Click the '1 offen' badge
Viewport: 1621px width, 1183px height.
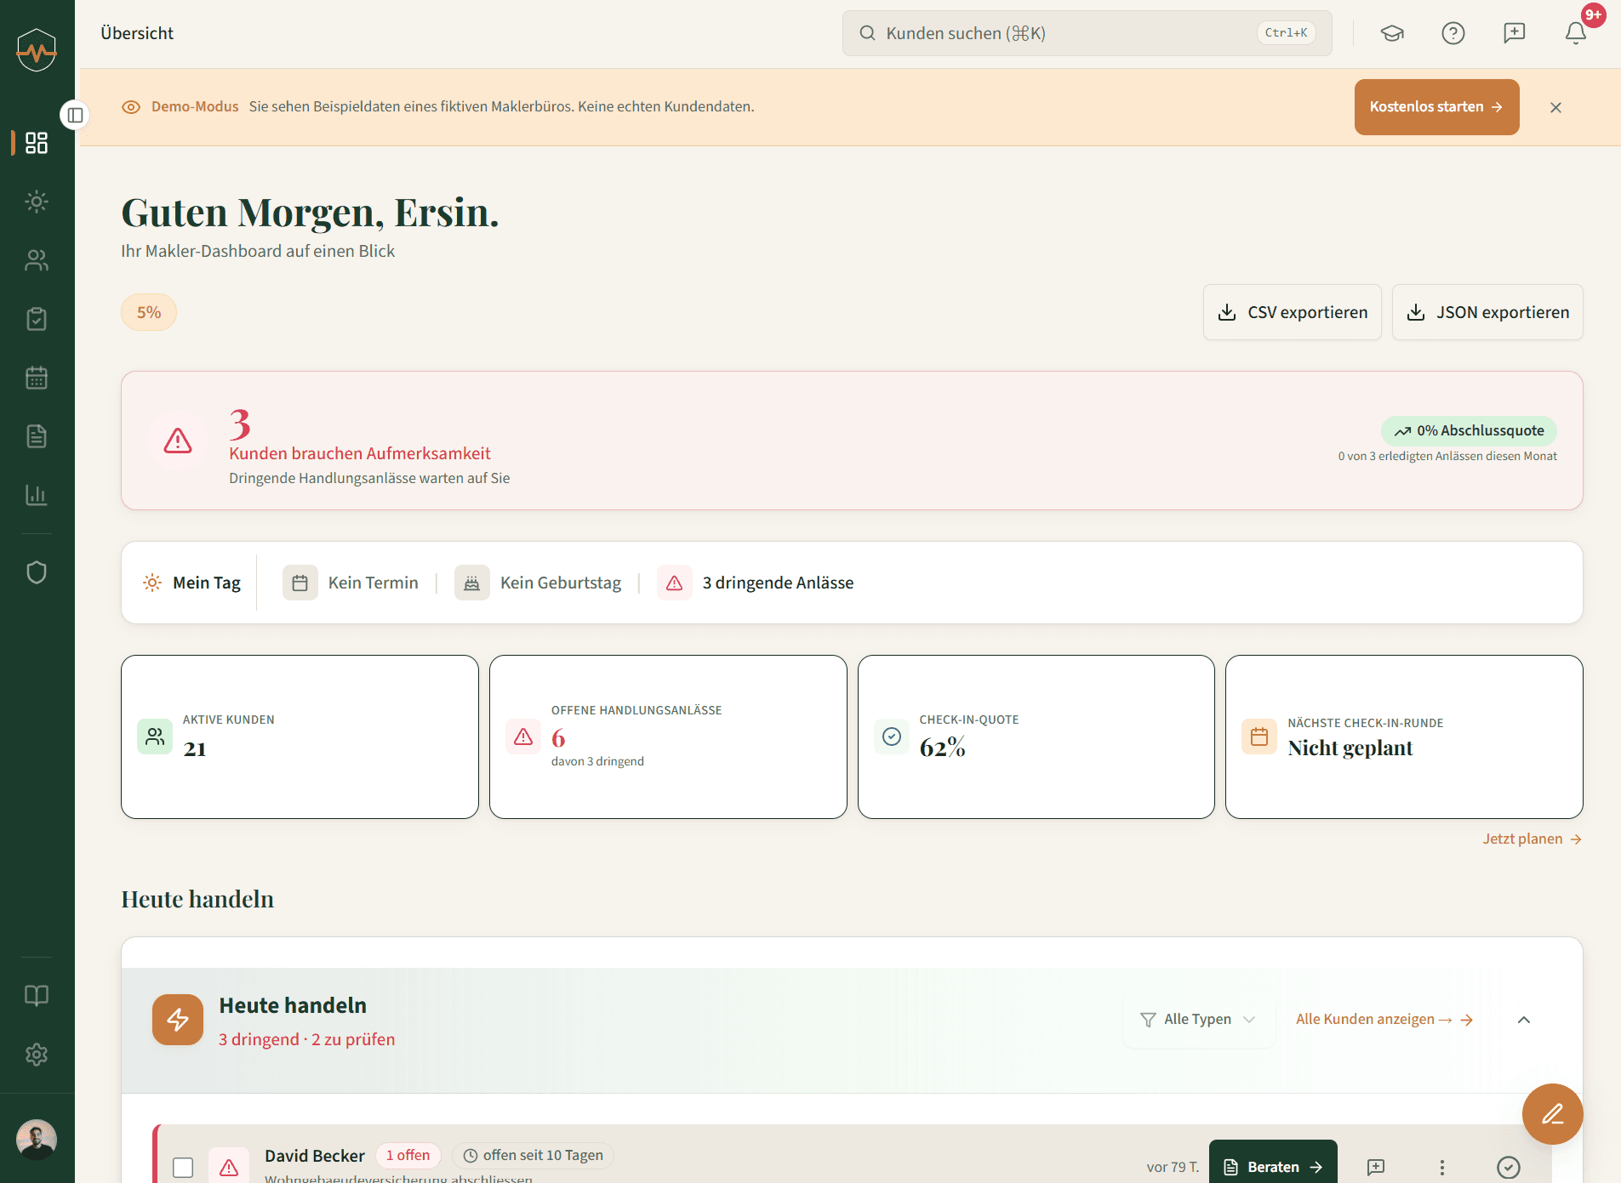pos(408,1156)
